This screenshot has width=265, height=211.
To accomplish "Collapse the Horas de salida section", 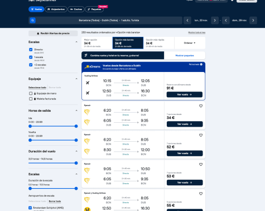I will (x=76, y=111).
